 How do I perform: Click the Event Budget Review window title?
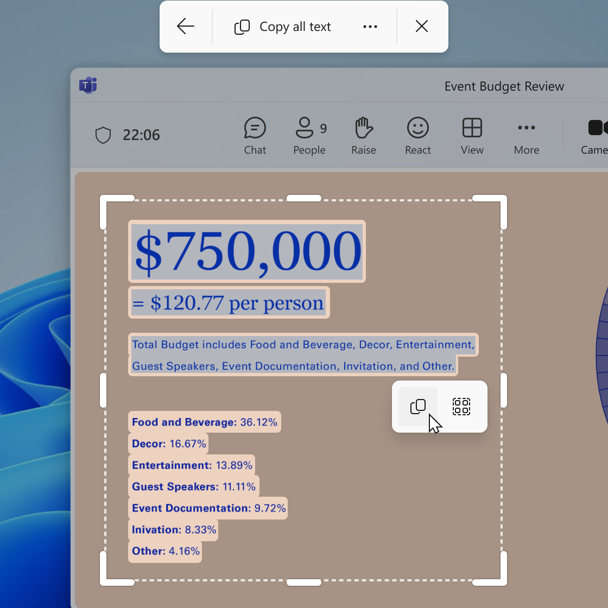click(x=504, y=86)
